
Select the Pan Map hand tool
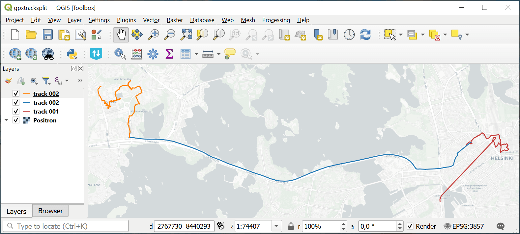click(x=121, y=35)
